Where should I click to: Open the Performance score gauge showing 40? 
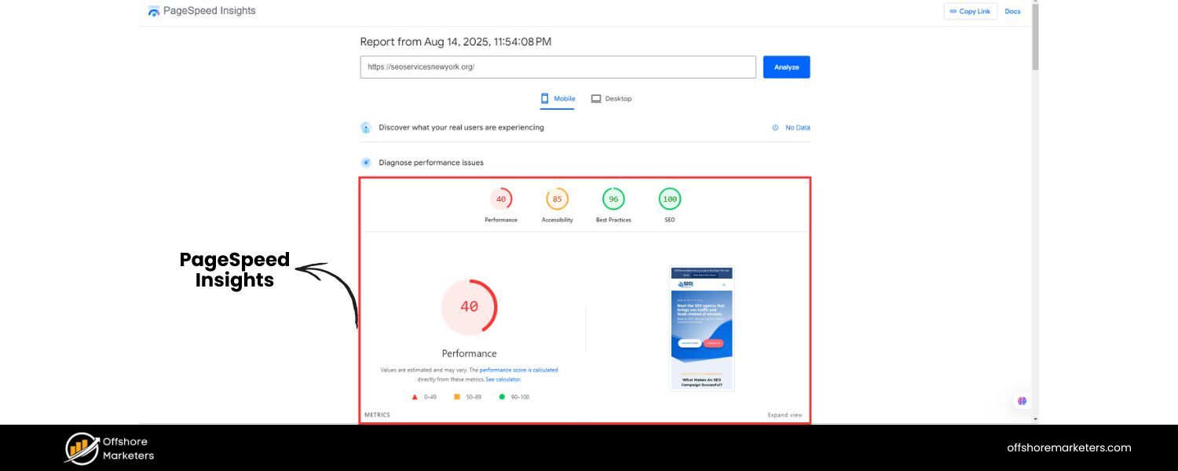coord(469,306)
